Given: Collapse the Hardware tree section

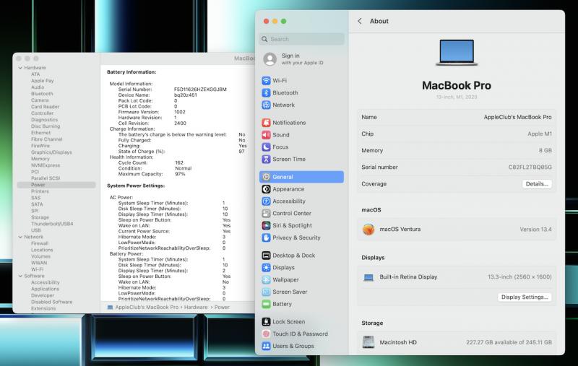Looking at the screenshot, I should (x=20, y=68).
